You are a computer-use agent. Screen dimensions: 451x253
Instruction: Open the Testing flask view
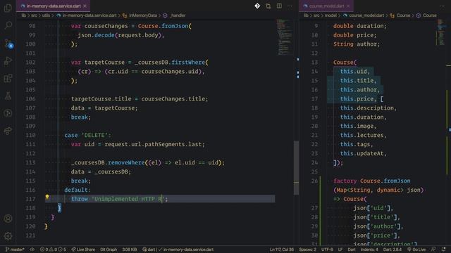tap(8, 96)
